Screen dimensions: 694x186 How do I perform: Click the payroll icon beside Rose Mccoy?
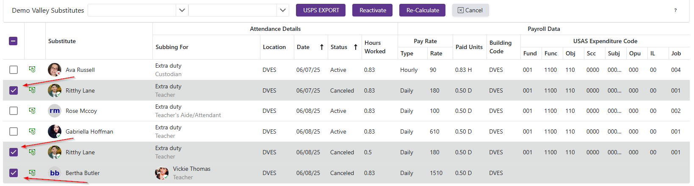[x=32, y=111]
